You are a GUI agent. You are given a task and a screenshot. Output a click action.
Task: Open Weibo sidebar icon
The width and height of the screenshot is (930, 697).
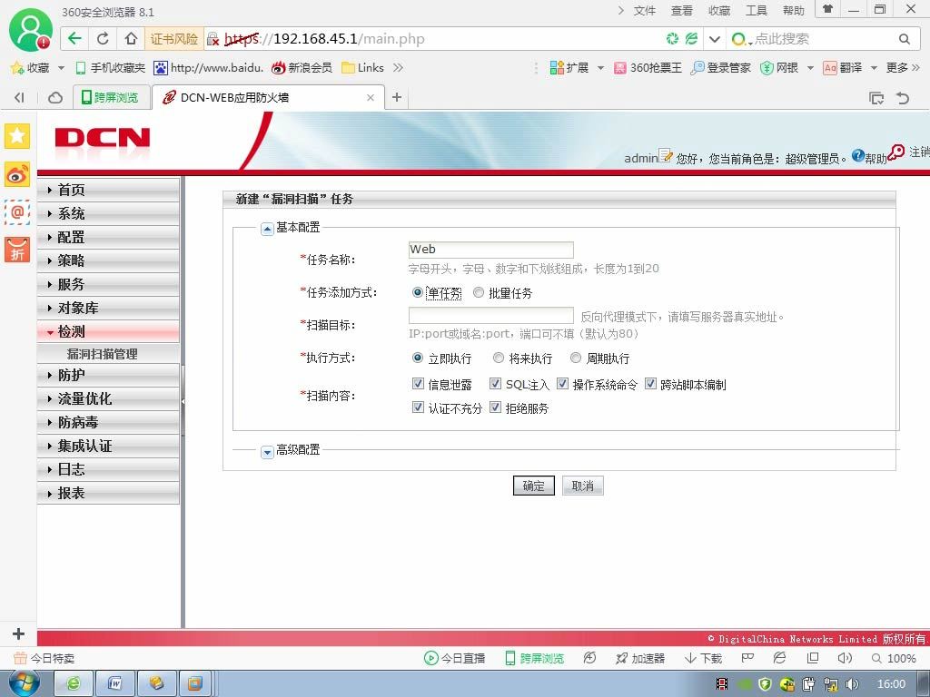[x=17, y=174]
